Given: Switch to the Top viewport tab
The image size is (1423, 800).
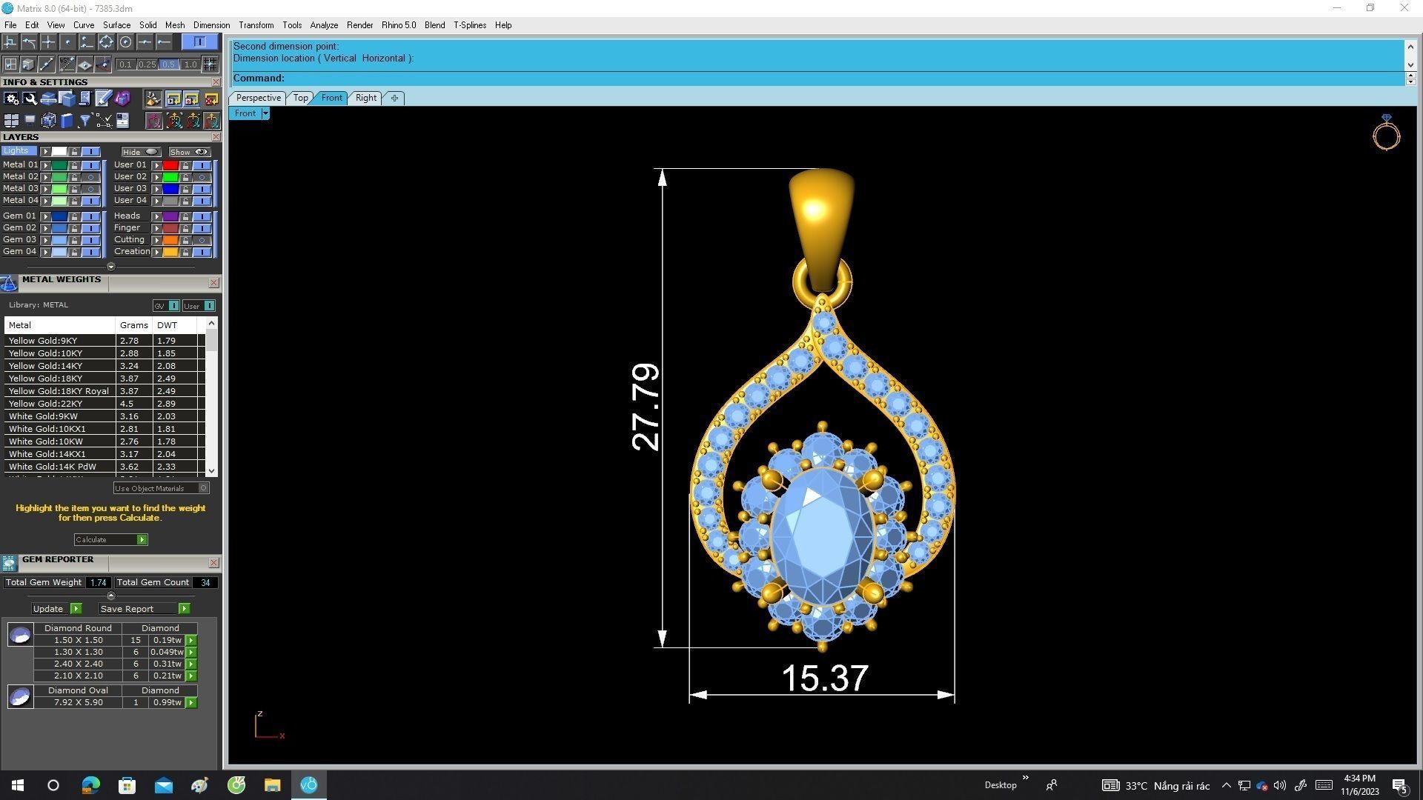Looking at the screenshot, I should click(x=300, y=98).
